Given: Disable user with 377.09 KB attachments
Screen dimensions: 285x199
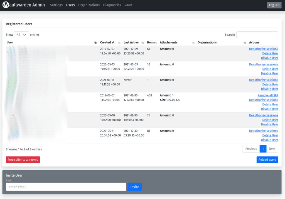Looking at the screenshot, I should point(269,109).
